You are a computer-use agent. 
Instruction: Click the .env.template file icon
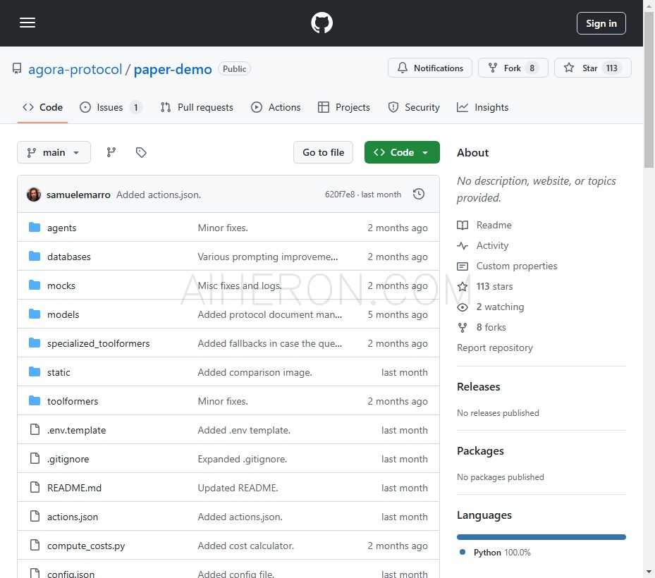pyautogui.click(x=35, y=429)
